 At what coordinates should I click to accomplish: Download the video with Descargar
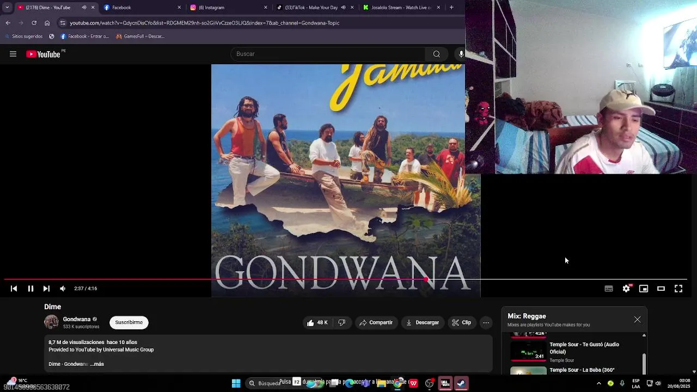click(x=422, y=322)
